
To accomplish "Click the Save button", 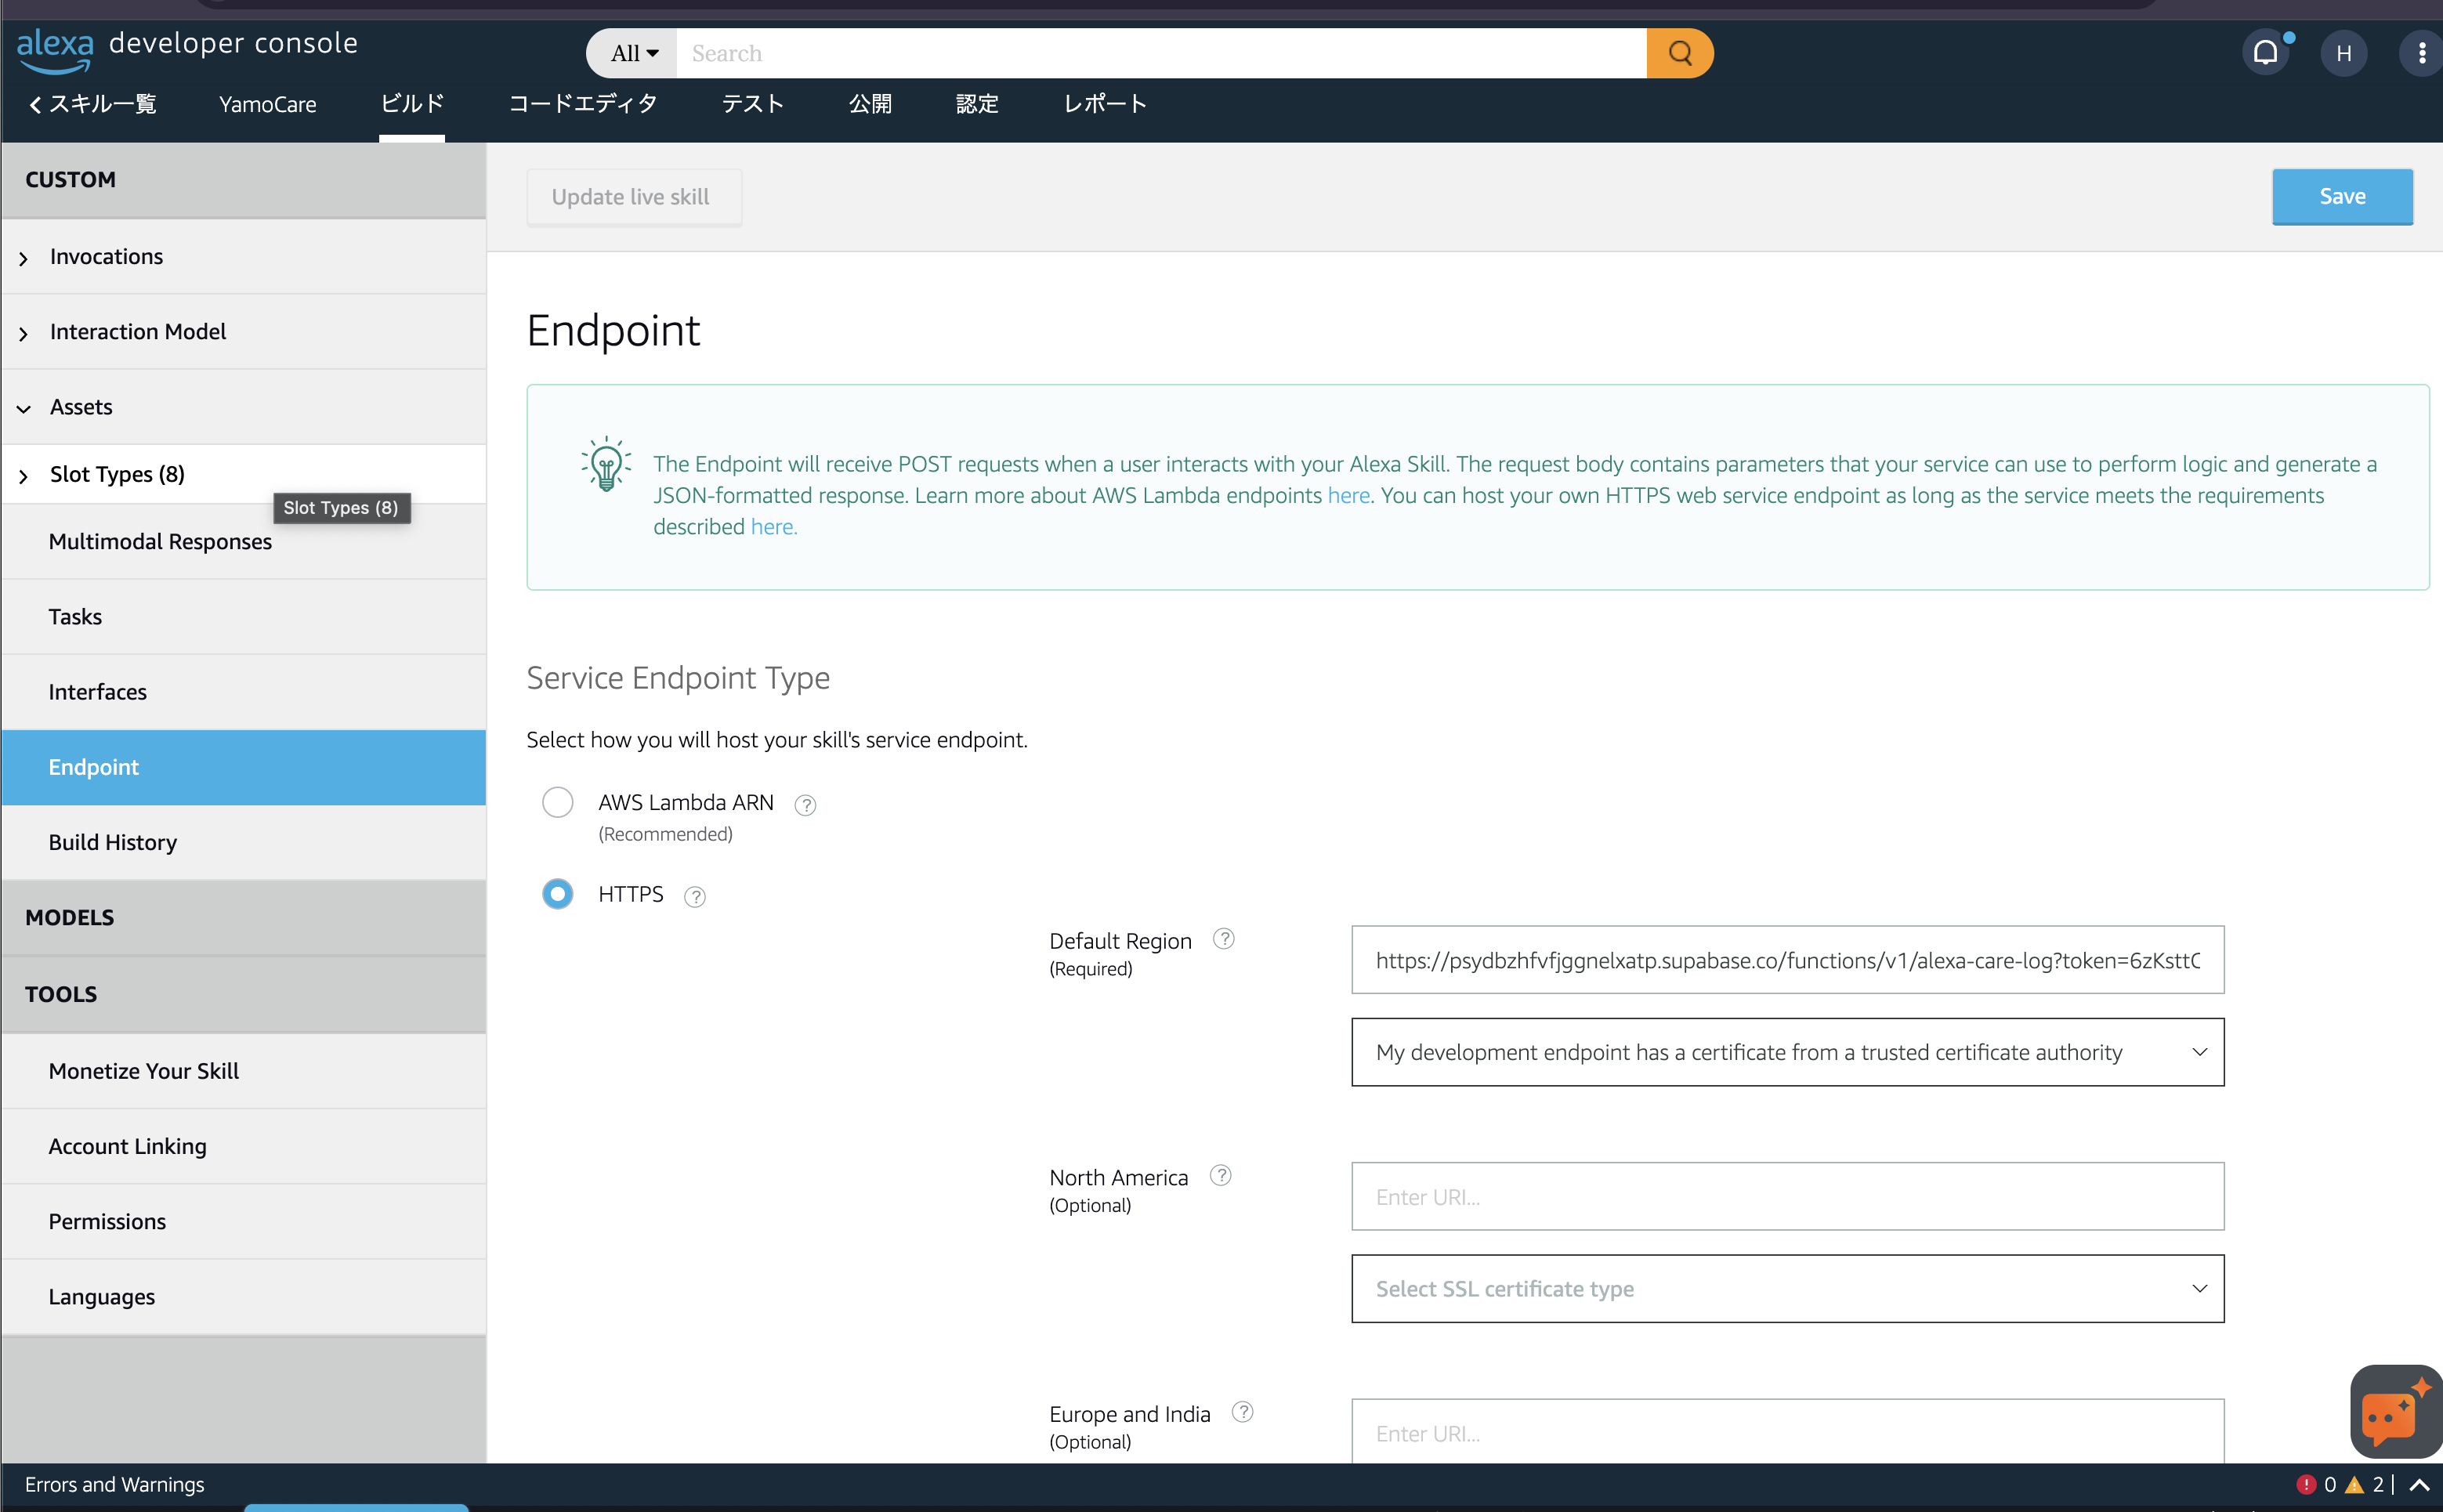I will pos(2342,197).
